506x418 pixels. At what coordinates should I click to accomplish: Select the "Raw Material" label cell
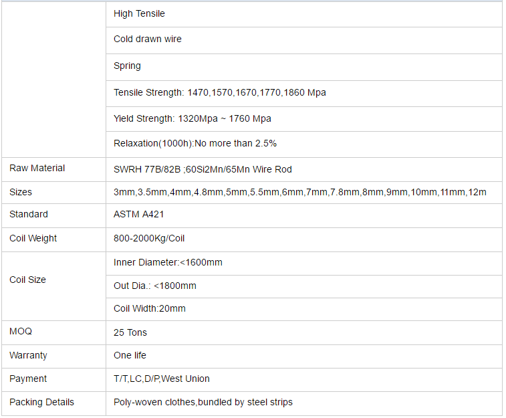37,169
